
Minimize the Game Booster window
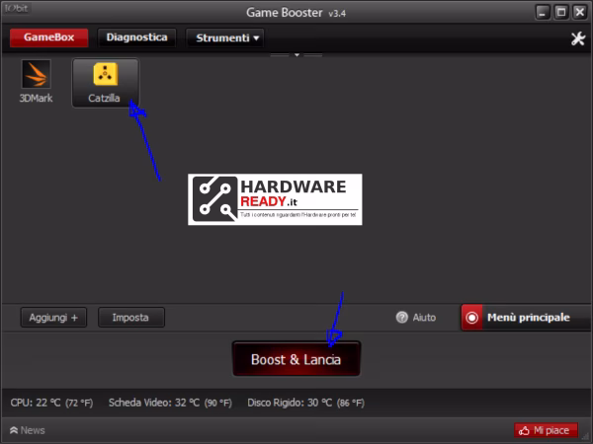[543, 13]
